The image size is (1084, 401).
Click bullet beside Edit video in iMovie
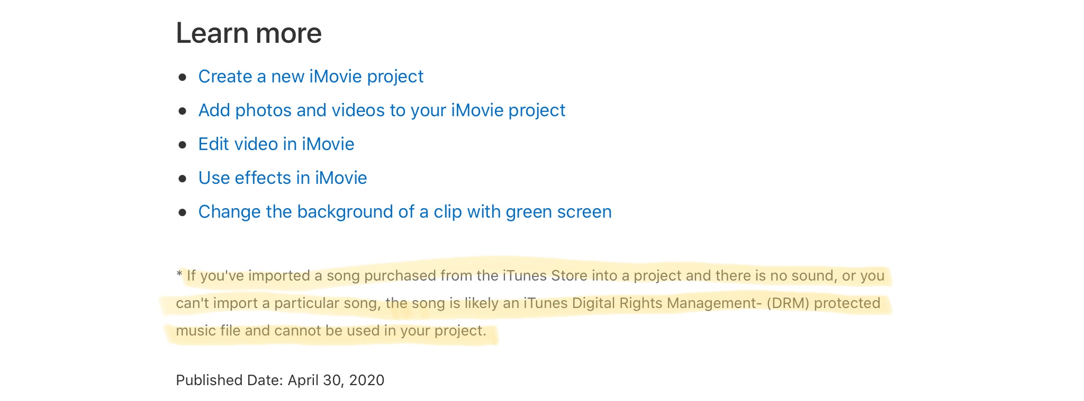(183, 145)
